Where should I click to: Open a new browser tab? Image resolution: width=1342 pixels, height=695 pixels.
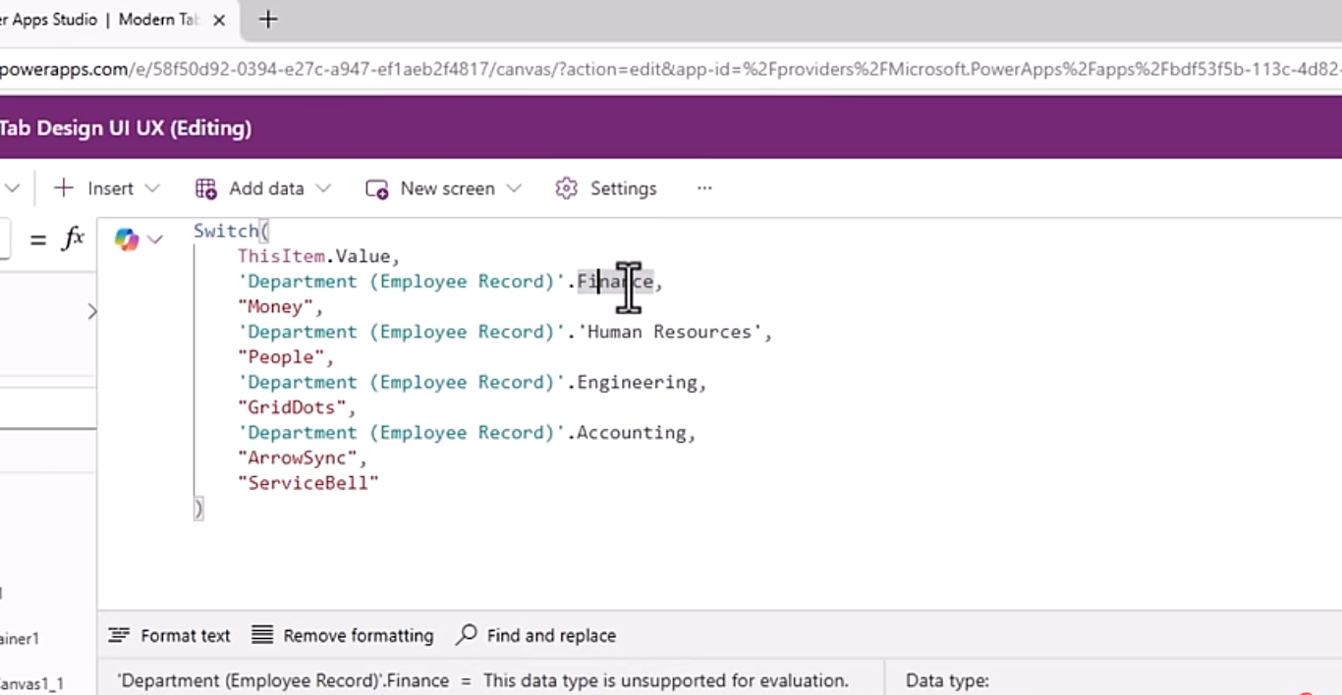pos(267,20)
